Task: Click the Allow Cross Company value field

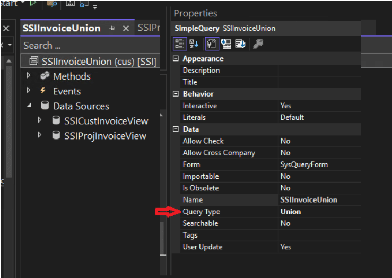Action: pos(318,153)
